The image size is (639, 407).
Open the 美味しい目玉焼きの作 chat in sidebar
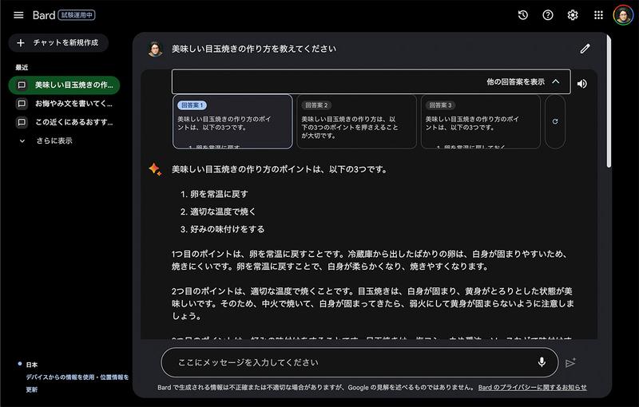[65, 85]
